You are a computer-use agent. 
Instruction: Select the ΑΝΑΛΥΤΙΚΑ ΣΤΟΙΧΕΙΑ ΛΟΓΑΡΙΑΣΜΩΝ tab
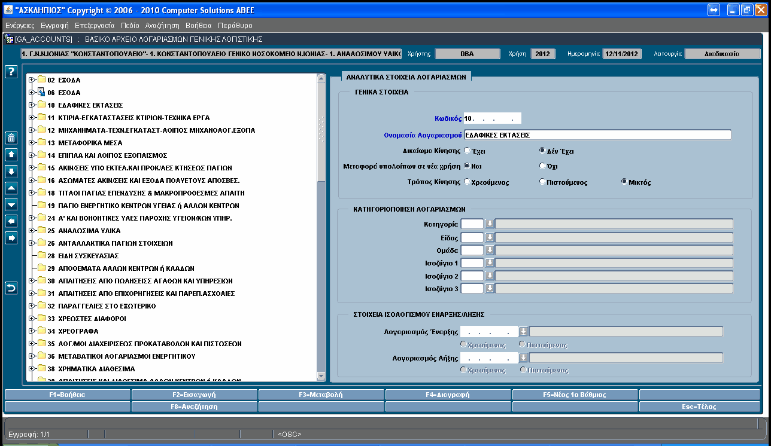(x=406, y=77)
